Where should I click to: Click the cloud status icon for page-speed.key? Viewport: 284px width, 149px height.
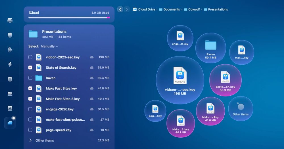(92, 130)
